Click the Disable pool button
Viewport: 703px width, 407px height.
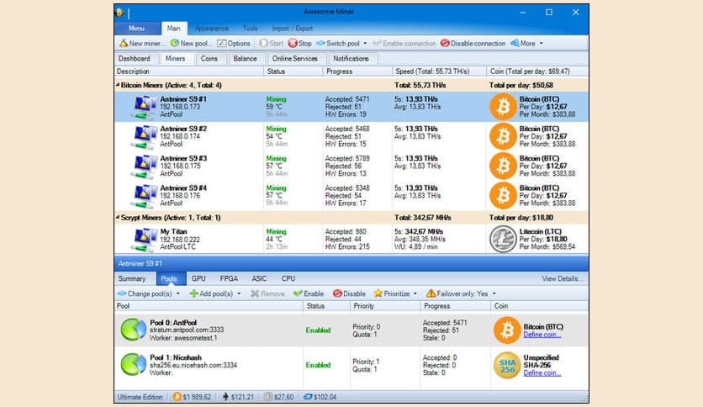(349, 293)
